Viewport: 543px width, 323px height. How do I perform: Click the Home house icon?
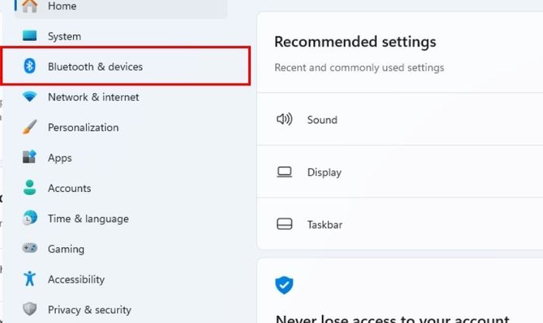tap(29, 6)
